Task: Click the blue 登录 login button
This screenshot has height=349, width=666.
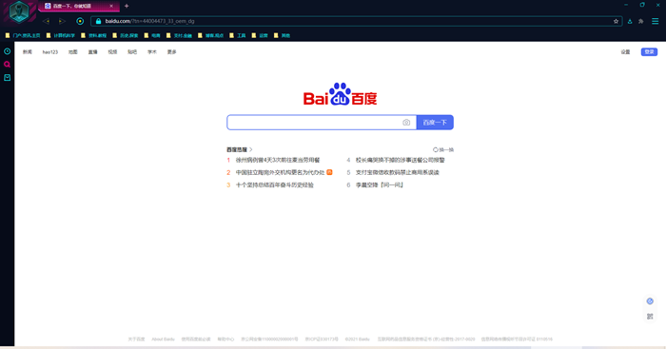Action: tap(649, 51)
